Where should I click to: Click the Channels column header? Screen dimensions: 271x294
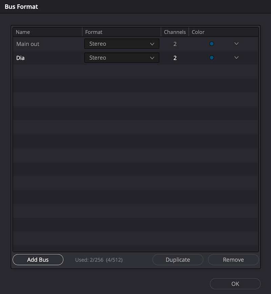click(x=175, y=32)
